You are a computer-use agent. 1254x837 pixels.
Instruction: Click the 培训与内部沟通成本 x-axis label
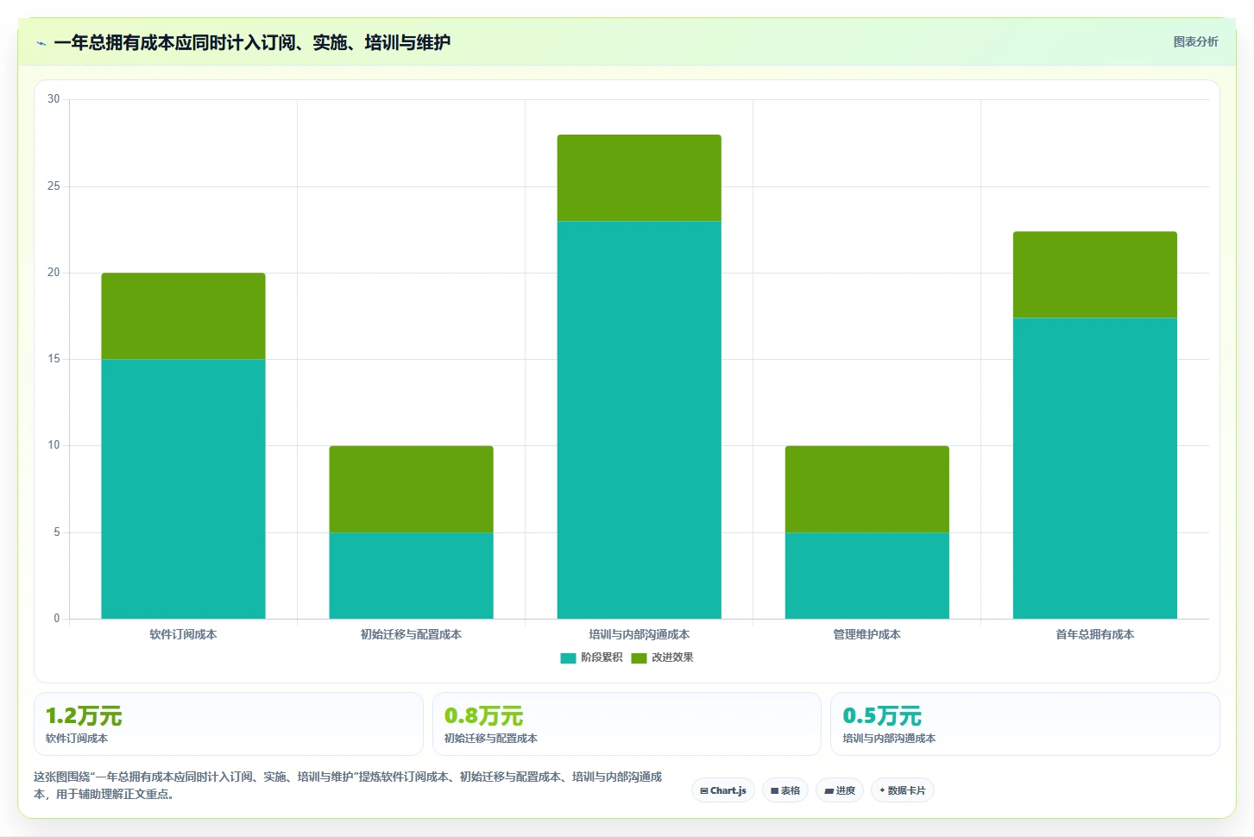pos(639,634)
